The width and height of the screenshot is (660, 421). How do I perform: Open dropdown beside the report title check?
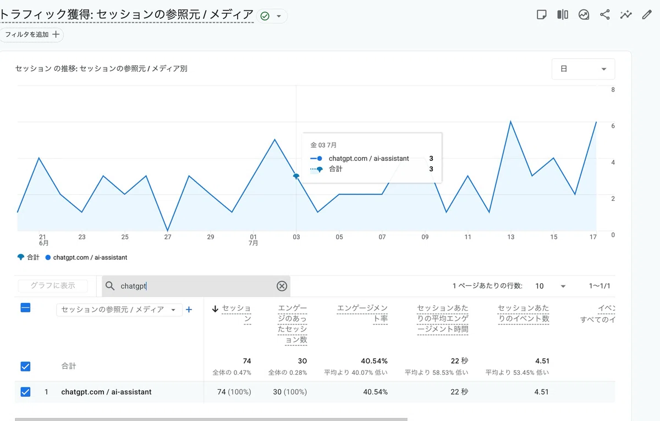pos(278,16)
